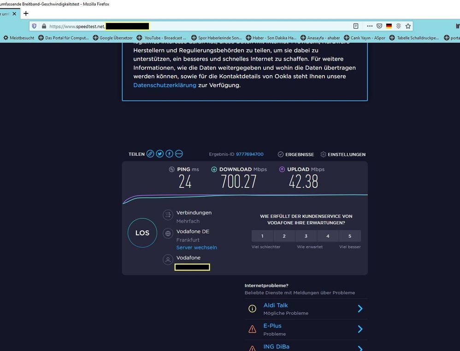
Task: Click the upload speed value 42.38
Action: [303, 181]
